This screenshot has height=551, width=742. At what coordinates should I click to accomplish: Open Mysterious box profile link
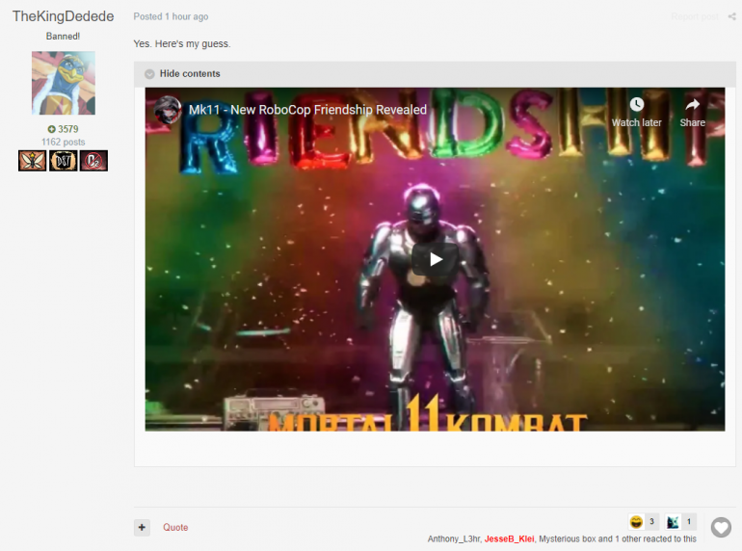coord(568,539)
